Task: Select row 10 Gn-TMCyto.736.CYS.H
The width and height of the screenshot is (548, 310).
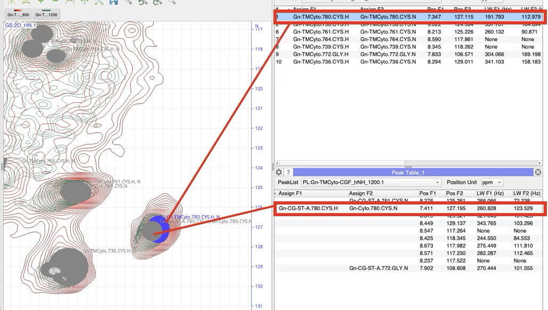Action: pyautogui.click(x=409, y=62)
